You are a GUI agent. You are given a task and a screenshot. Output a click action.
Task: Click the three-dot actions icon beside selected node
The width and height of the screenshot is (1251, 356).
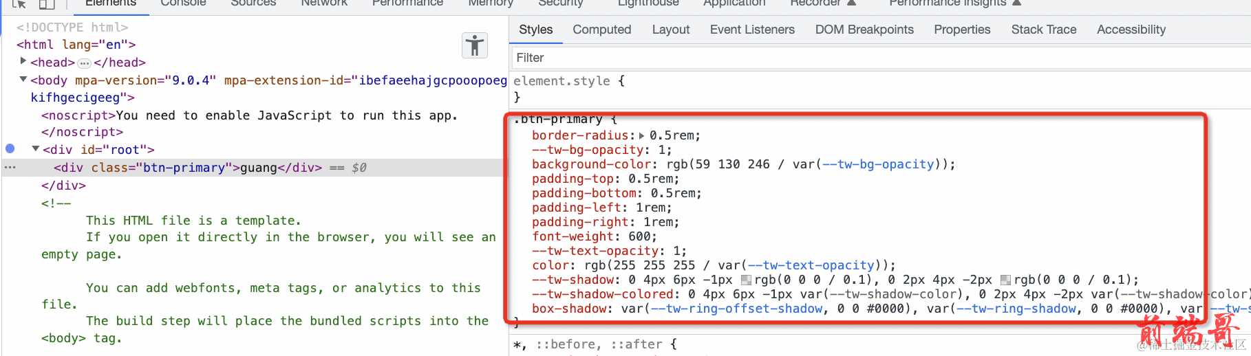tap(10, 168)
